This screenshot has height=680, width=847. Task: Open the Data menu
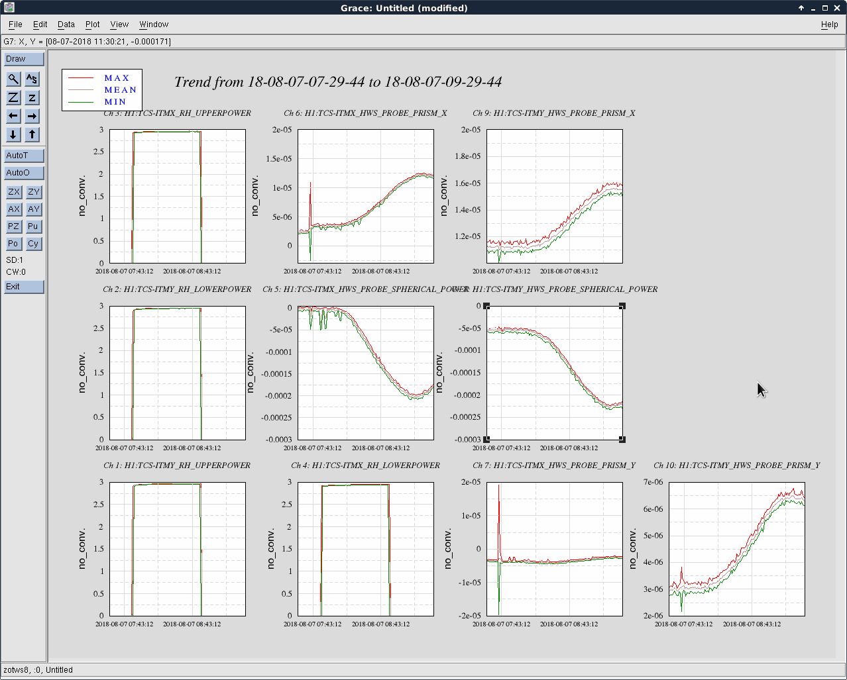tap(66, 24)
